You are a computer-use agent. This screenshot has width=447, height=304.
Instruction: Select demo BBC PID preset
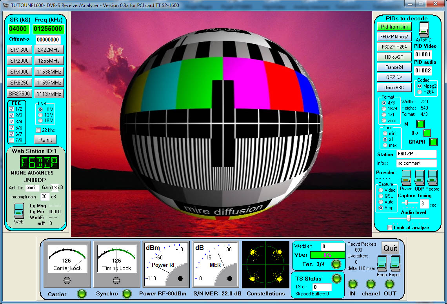[394, 88]
